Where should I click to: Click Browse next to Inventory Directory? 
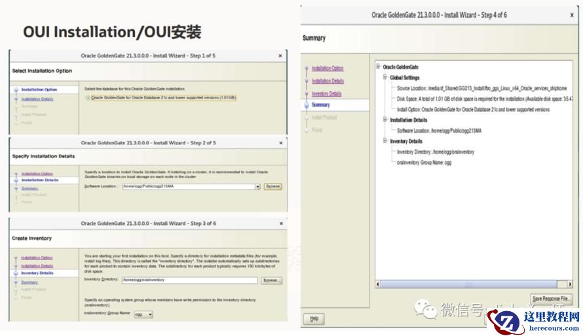tap(272, 280)
